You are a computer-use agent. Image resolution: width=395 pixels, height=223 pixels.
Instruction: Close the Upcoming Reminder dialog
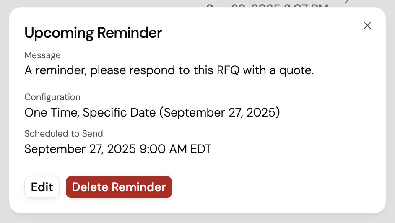pos(367,26)
